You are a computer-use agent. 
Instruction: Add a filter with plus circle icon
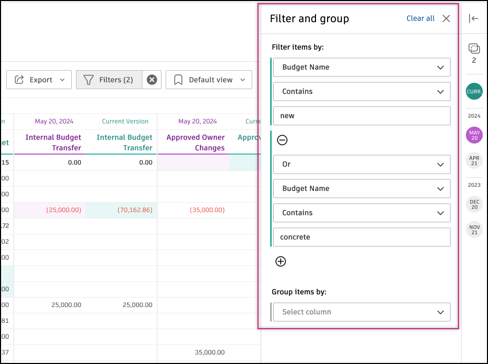[281, 261]
